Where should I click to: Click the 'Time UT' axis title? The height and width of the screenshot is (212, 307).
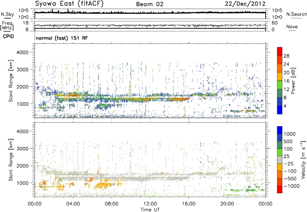[x=150, y=210]
